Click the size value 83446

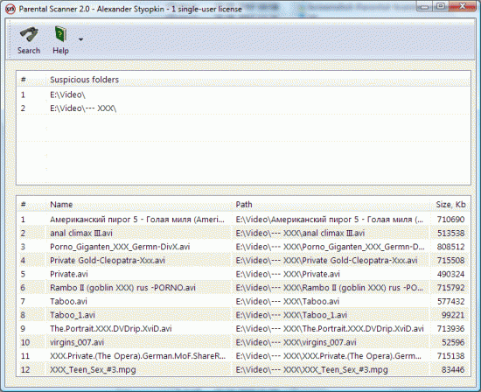pos(453,369)
